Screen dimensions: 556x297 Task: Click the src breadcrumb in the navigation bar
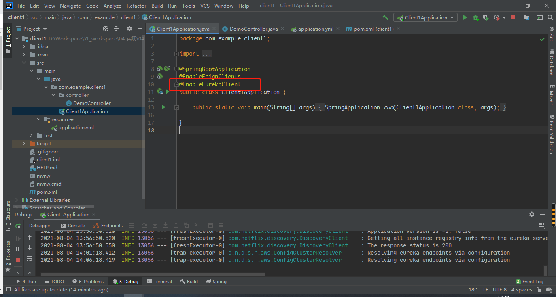click(35, 17)
